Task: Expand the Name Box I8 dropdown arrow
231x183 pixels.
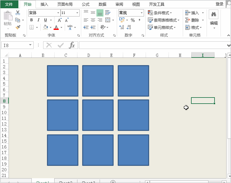Action: pos(30,45)
